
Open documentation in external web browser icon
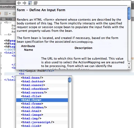click(x=30, y=3)
